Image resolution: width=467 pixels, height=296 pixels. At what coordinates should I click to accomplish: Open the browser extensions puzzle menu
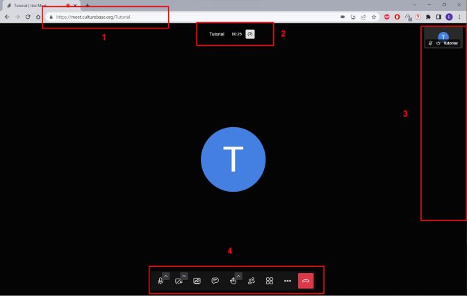429,17
